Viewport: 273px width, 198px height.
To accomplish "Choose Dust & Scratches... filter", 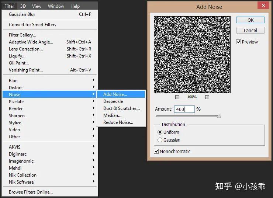I will pyautogui.click(x=121, y=108).
